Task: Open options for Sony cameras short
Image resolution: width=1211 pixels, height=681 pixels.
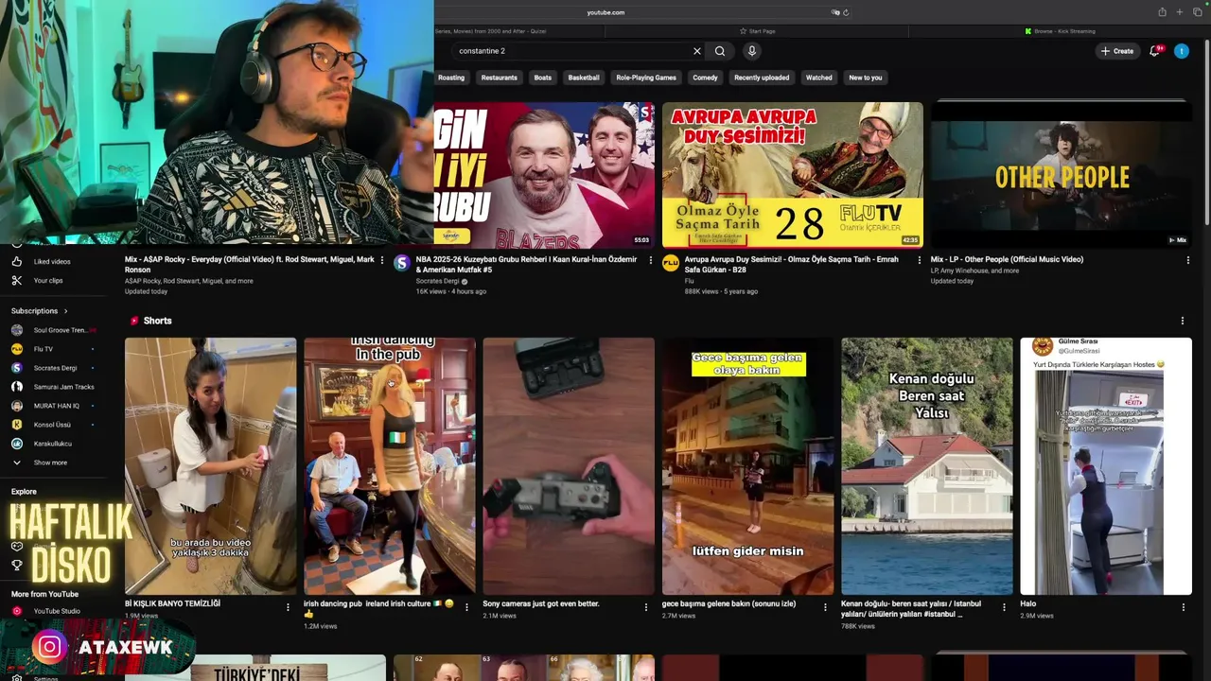Action: tap(646, 607)
